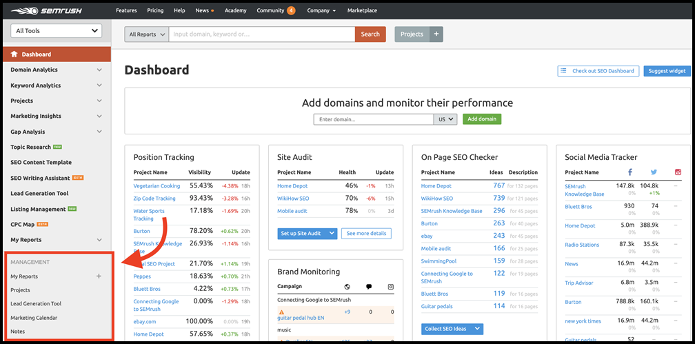Click the plus icon beside My Reports in Management
Screen dimensions: 695x344
[99, 276]
